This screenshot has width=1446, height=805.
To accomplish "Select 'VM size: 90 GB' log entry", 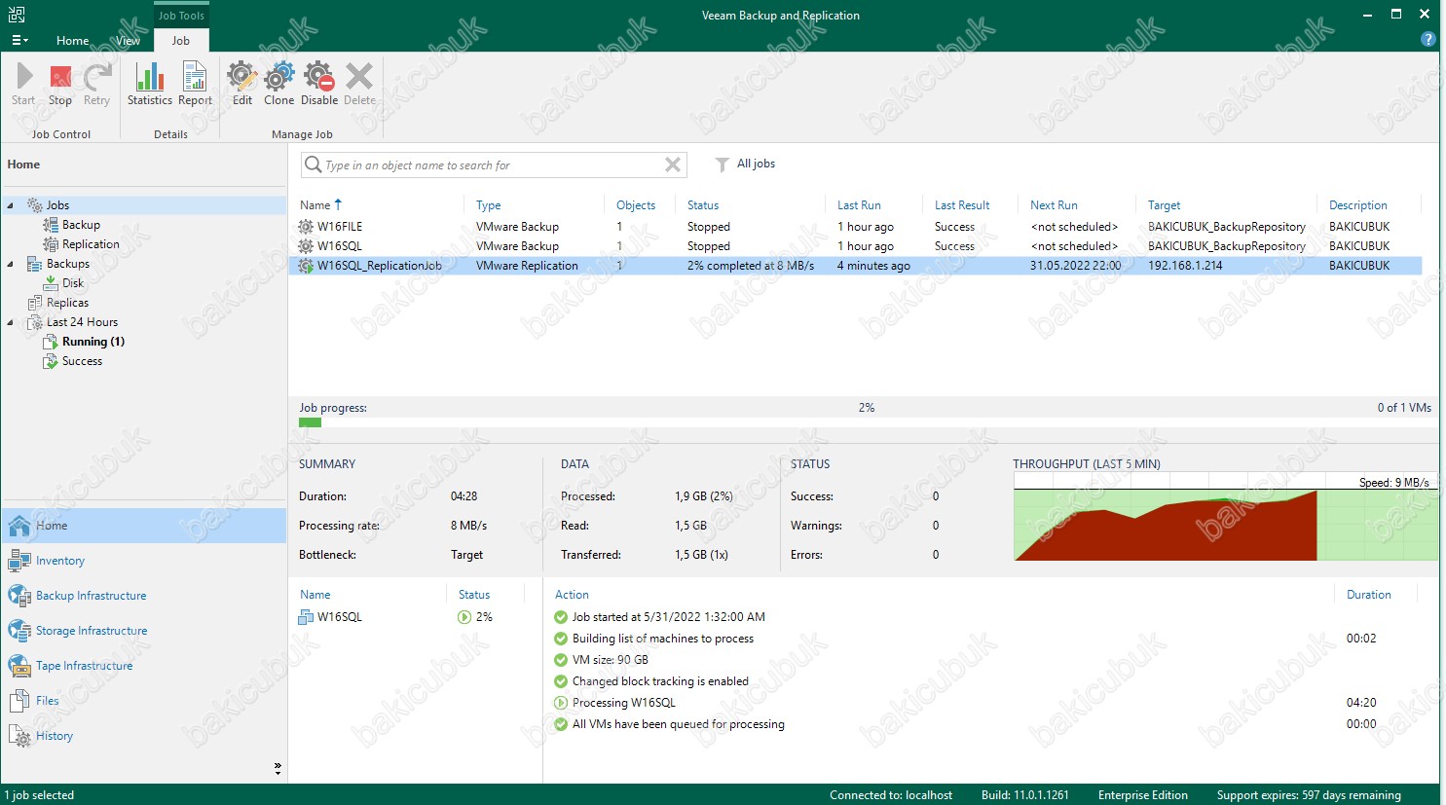I will pos(610,660).
